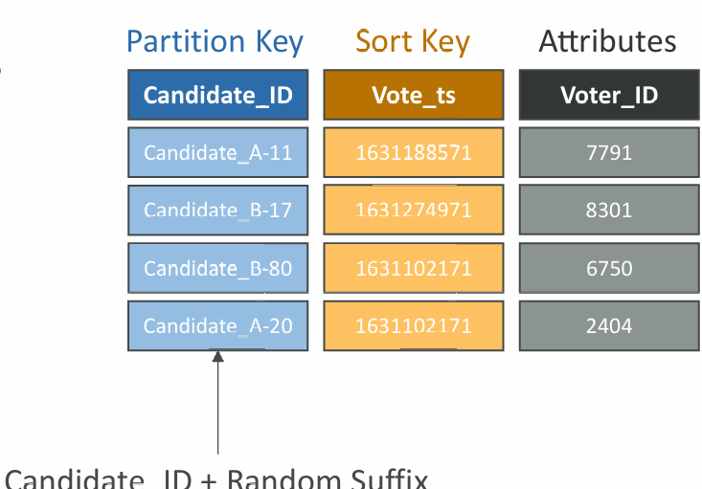702x489 pixels.
Task: Click the timestamp 1631188571 cell
Action: [x=414, y=152]
